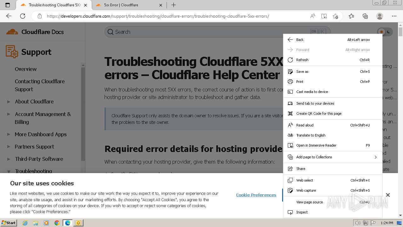Click the Support section icon
The image size is (403, 227).
[12, 52]
